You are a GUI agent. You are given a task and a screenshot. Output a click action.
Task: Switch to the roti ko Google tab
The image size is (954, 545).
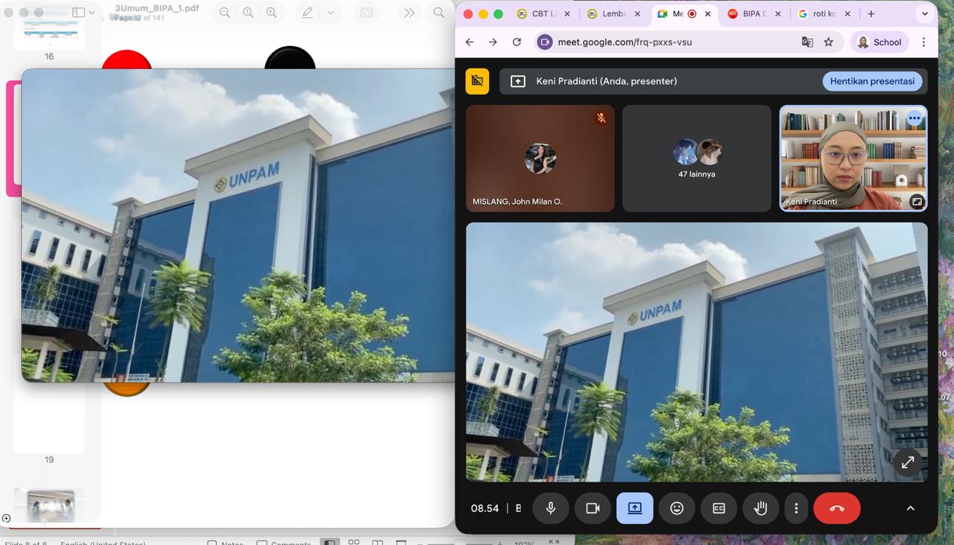pyautogui.click(x=824, y=14)
